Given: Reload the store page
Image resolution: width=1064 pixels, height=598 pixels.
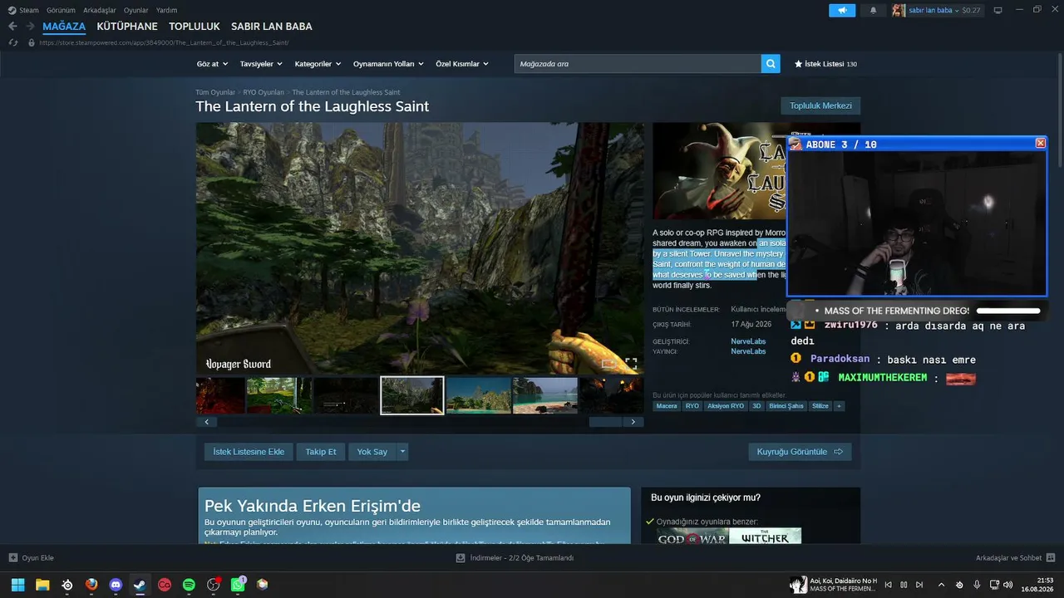Looking at the screenshot, I should tap(13, 42).
